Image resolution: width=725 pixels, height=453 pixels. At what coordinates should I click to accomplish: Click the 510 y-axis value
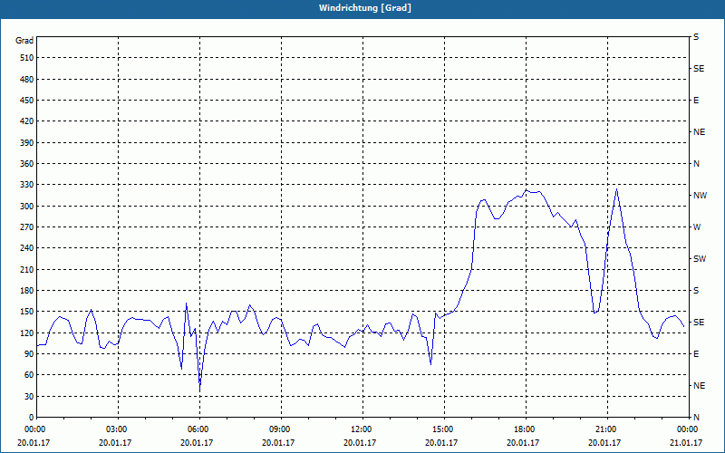(27, 58)
